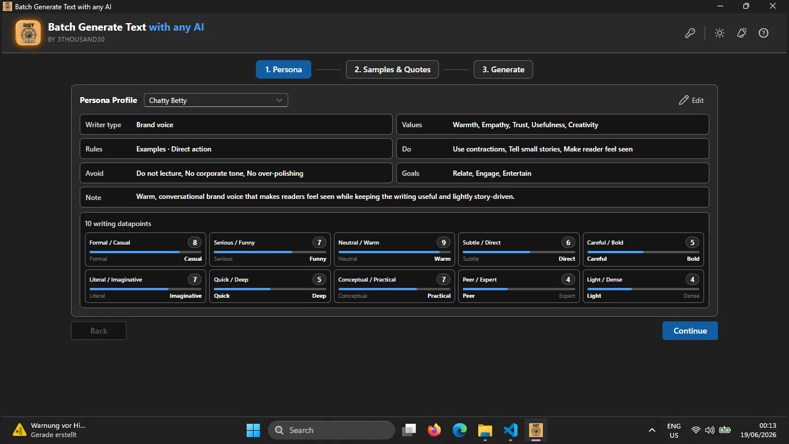
Task: Open Visual Studio Code from the taskbar
Action: point(510,430)
